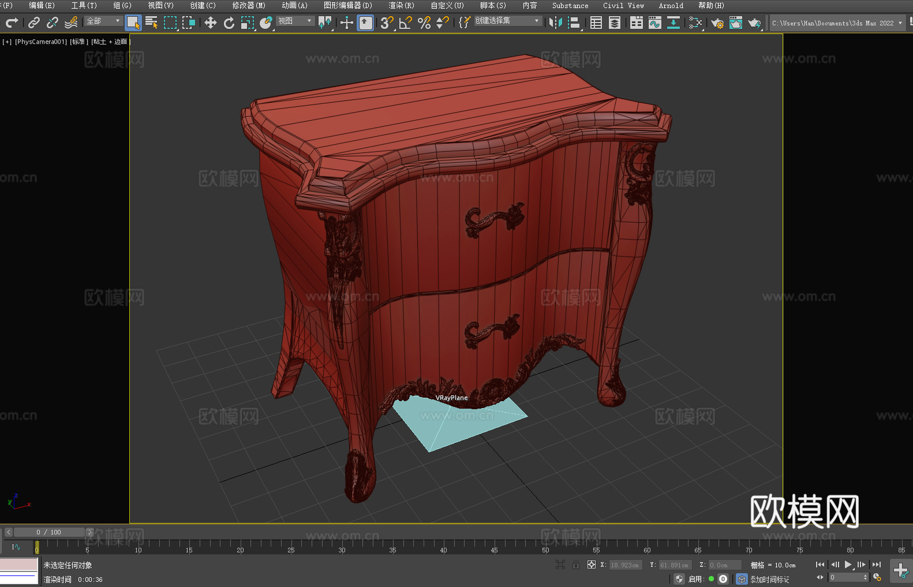Click the Select by Name icon

click(x=152, y=23)
